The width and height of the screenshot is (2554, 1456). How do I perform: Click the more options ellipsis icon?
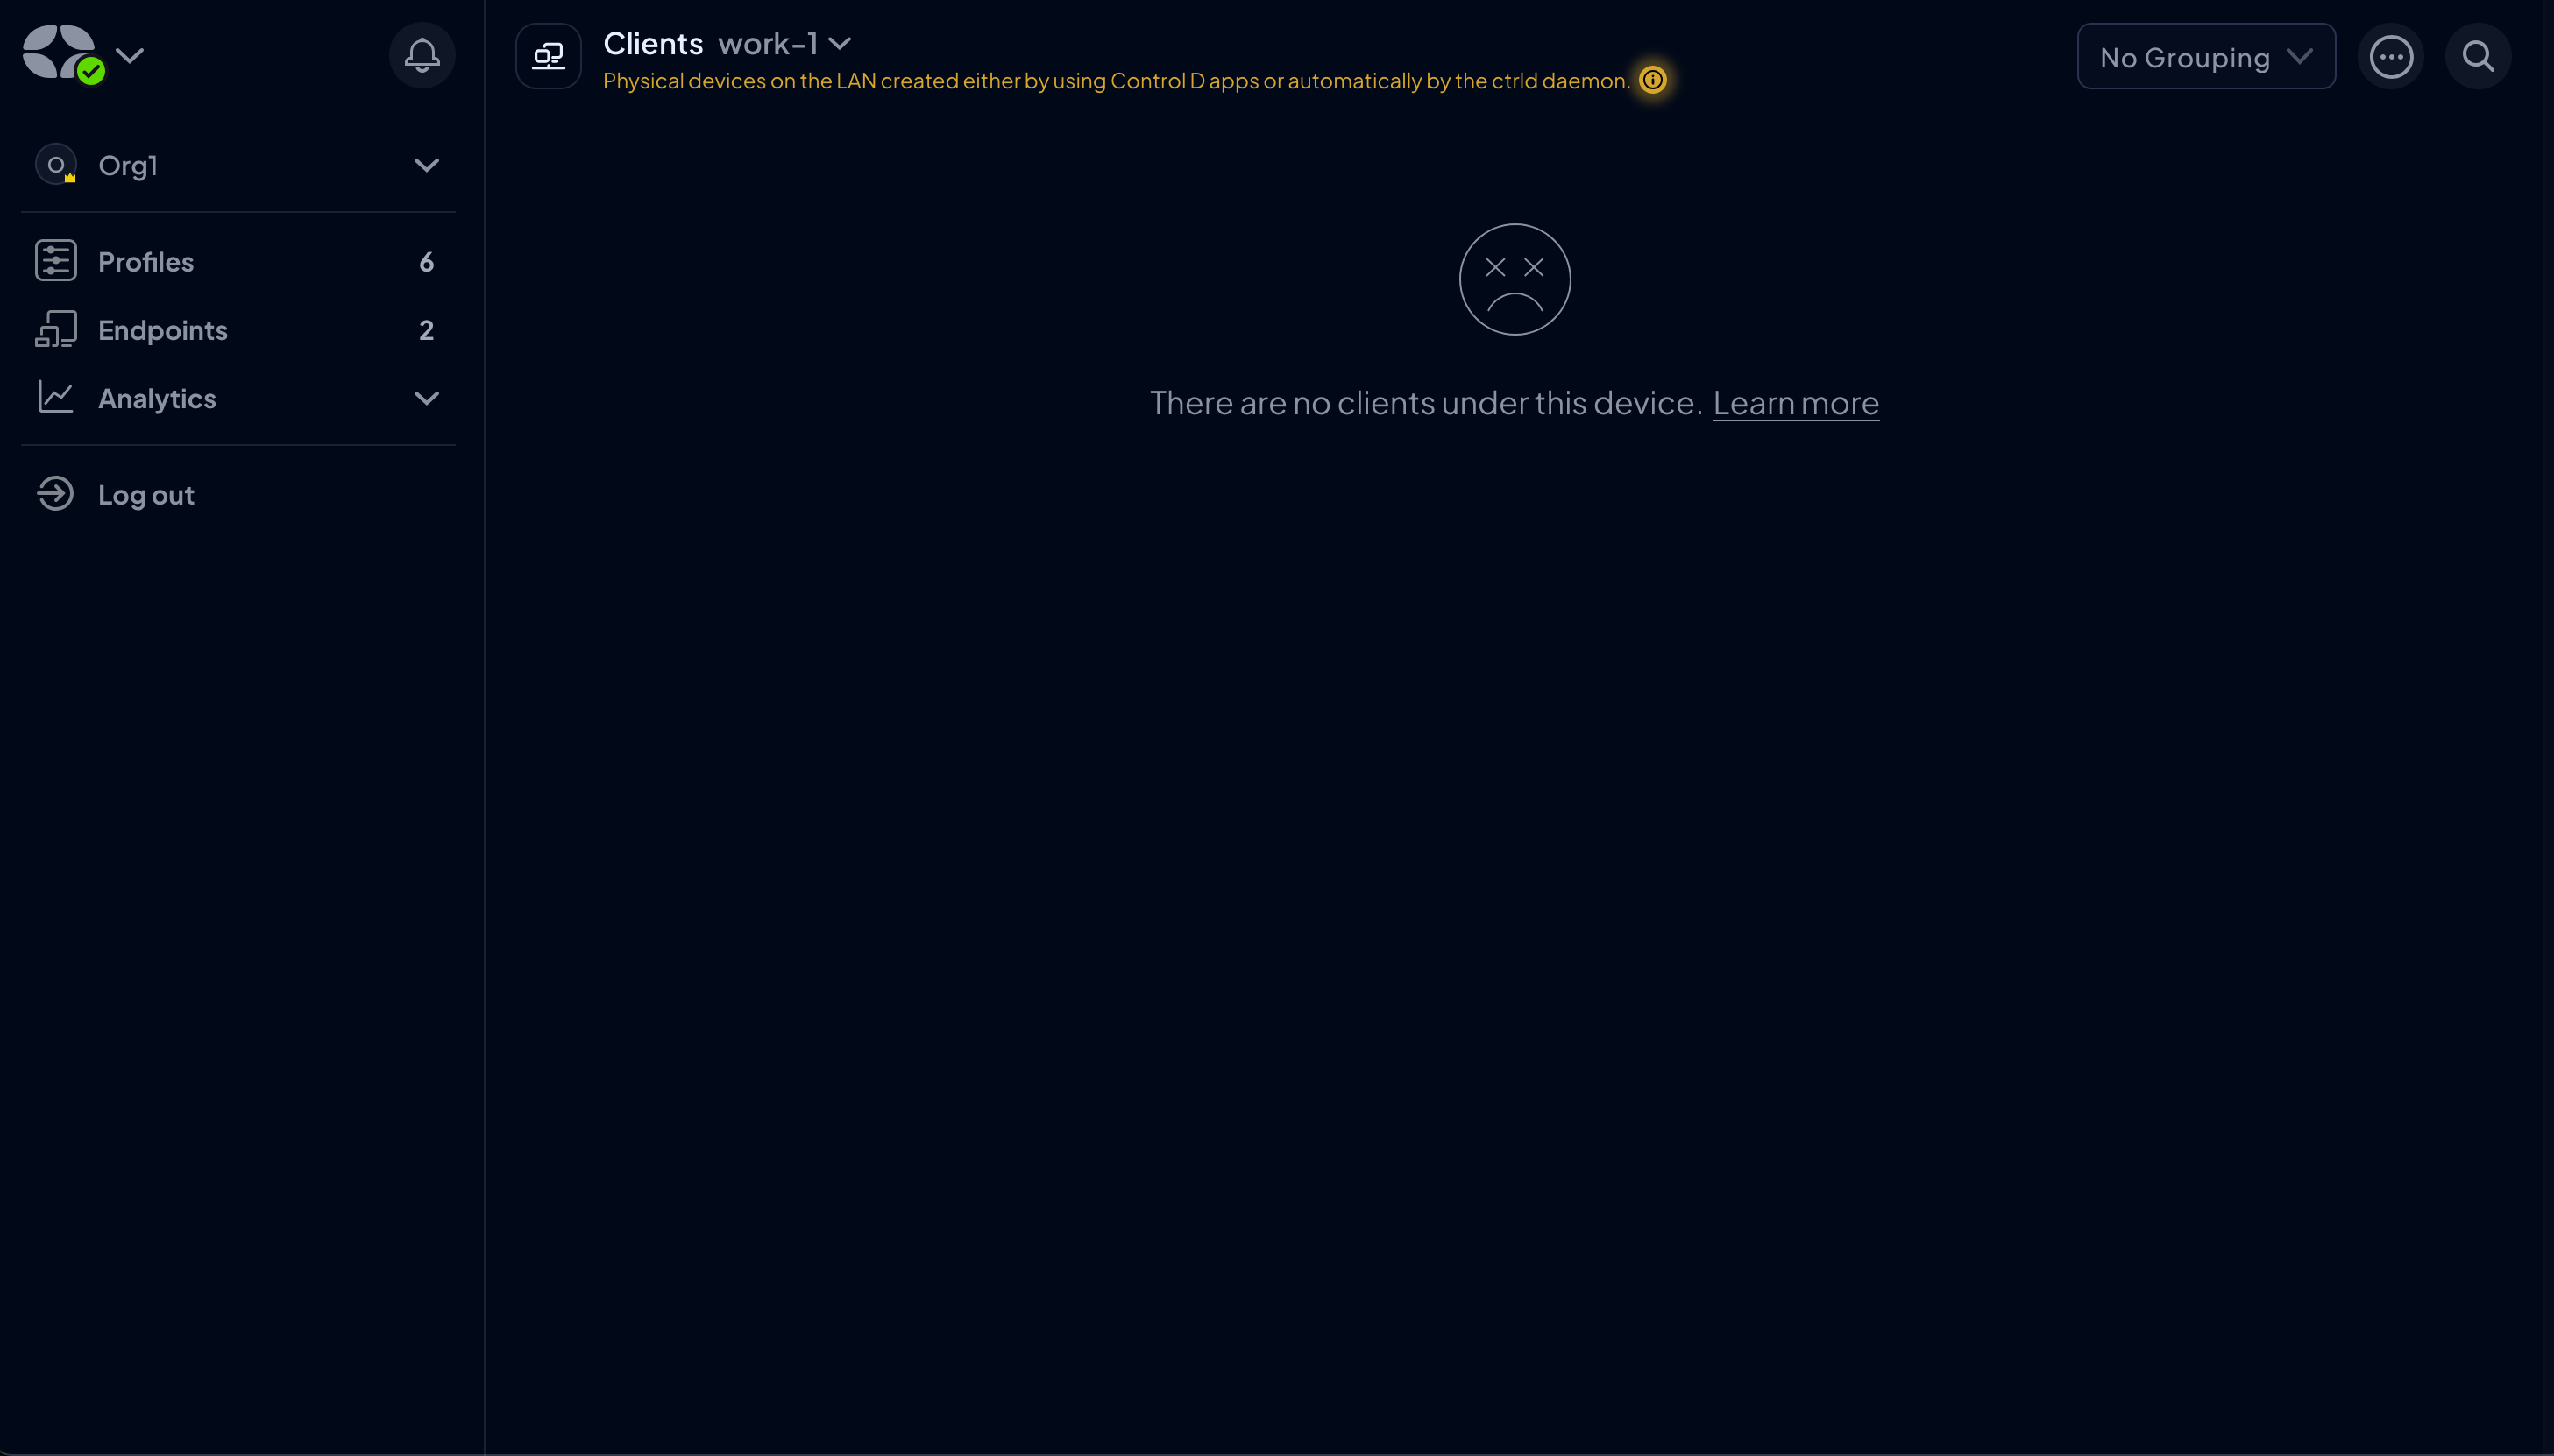[2391, 56]
